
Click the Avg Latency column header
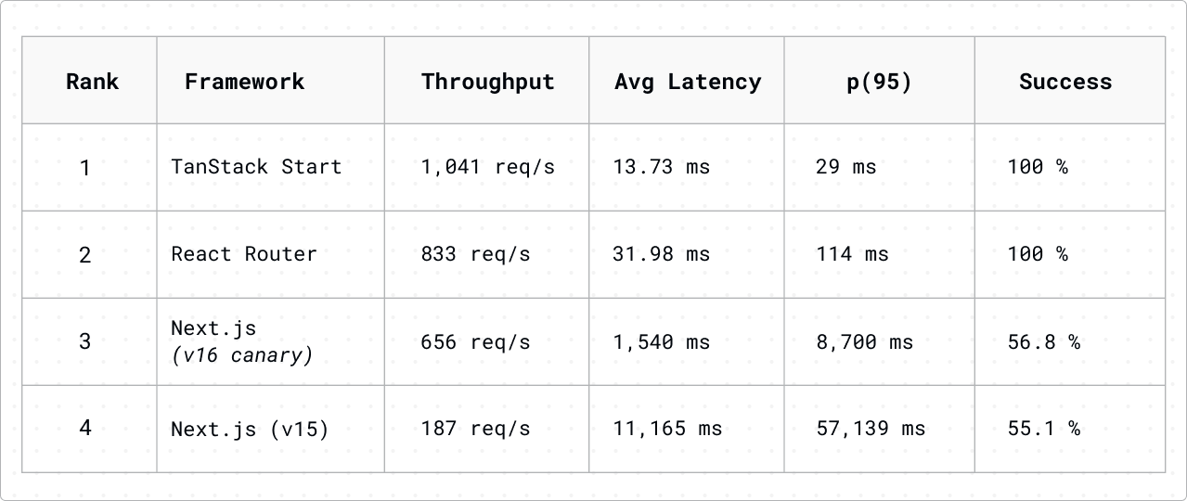click(x=687, y=82)
